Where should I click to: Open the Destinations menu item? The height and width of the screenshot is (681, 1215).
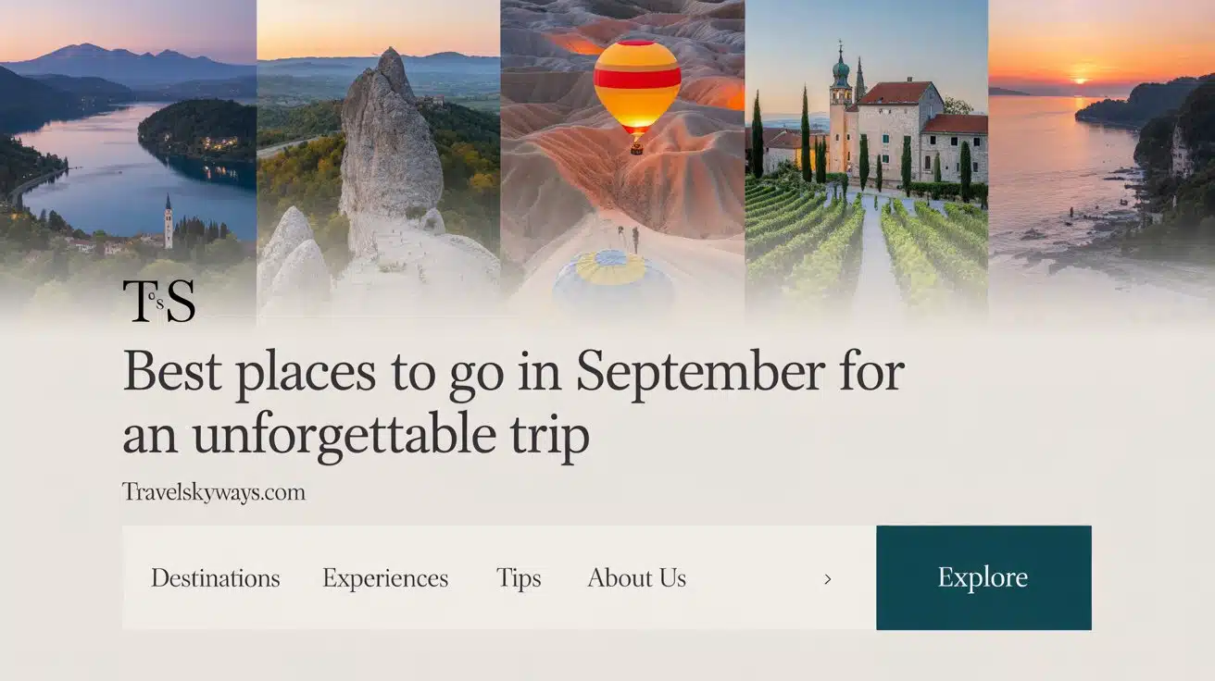coord(215,577)
